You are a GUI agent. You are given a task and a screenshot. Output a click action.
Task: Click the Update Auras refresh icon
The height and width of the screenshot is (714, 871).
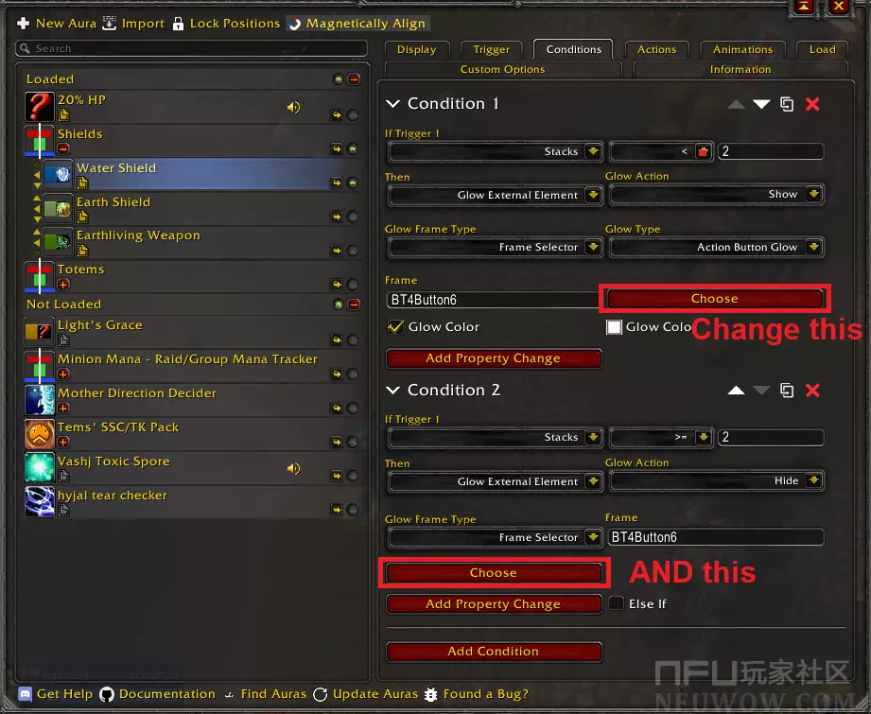pos(321,694)
